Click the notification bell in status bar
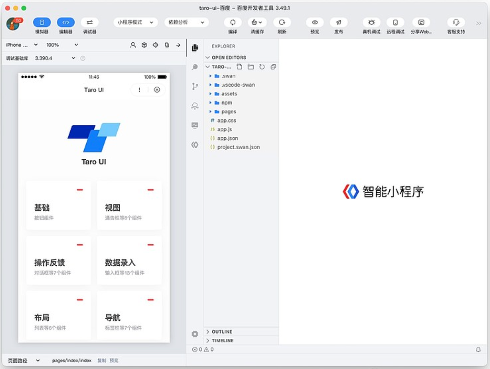This screenshot has height=369, width=490. pos(478,350)
